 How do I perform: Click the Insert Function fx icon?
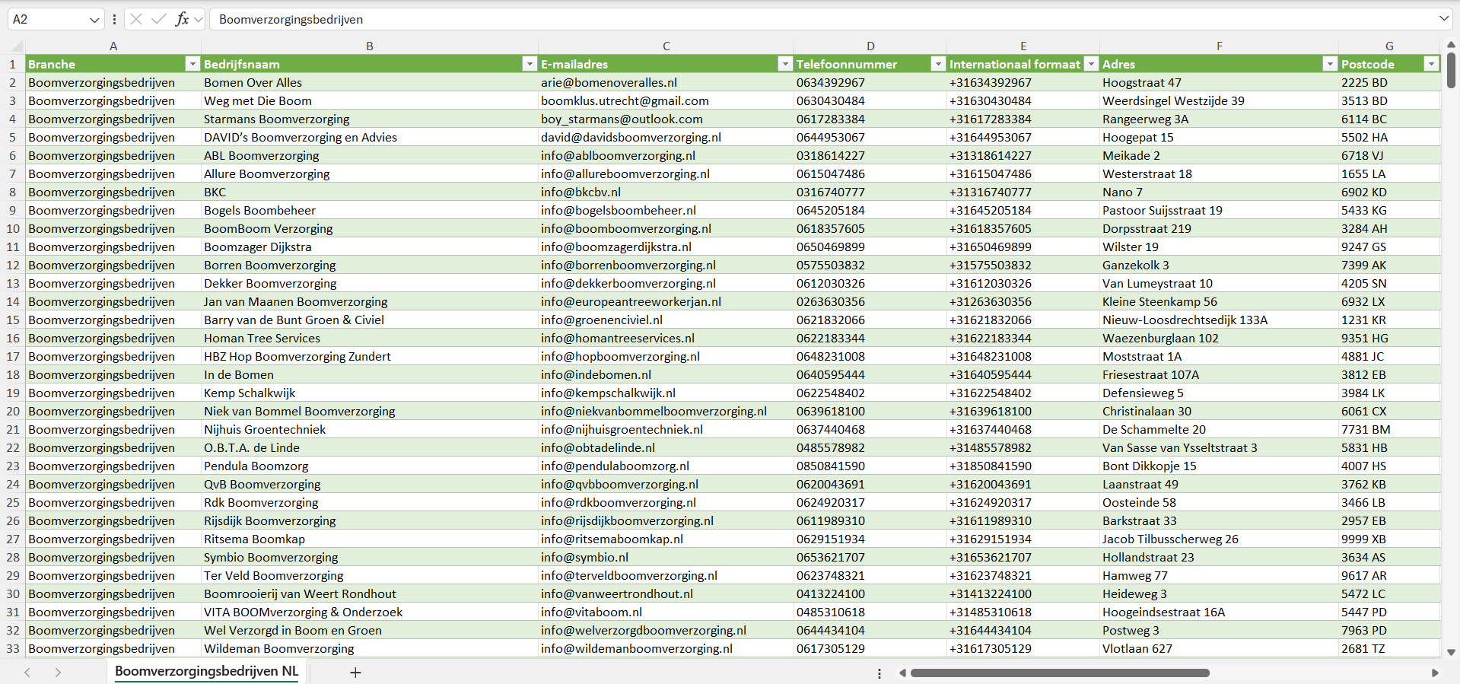click(182, 19)
